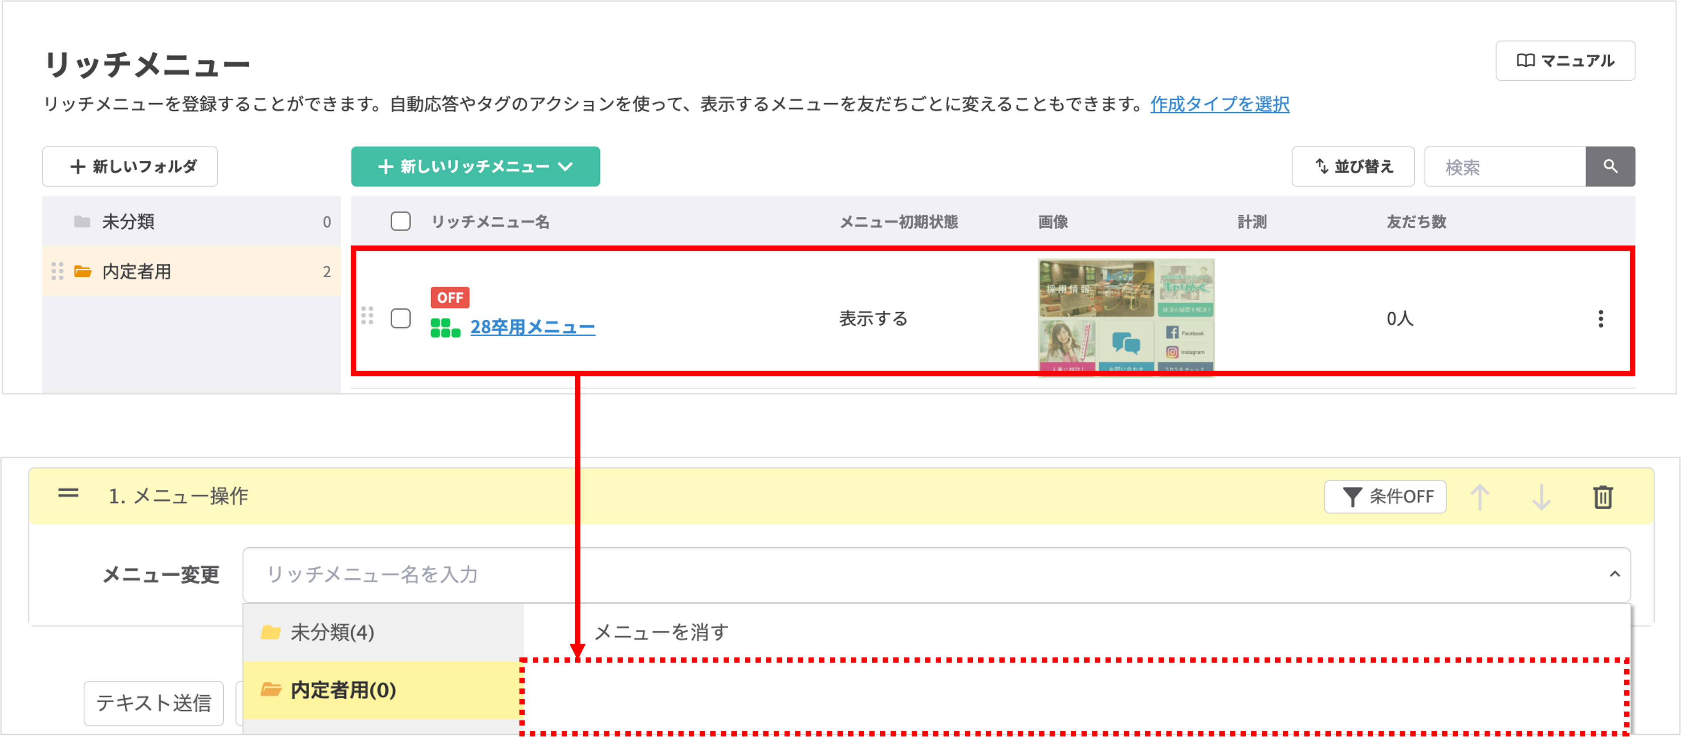Click the trash icon in メニュー操作 header

[1603, 497]
